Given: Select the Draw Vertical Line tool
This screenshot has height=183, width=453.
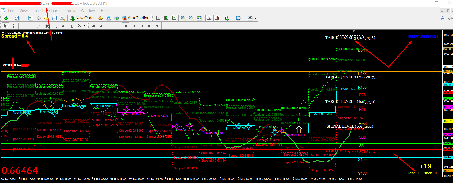Looking at the screenshot, I should 23,26.
